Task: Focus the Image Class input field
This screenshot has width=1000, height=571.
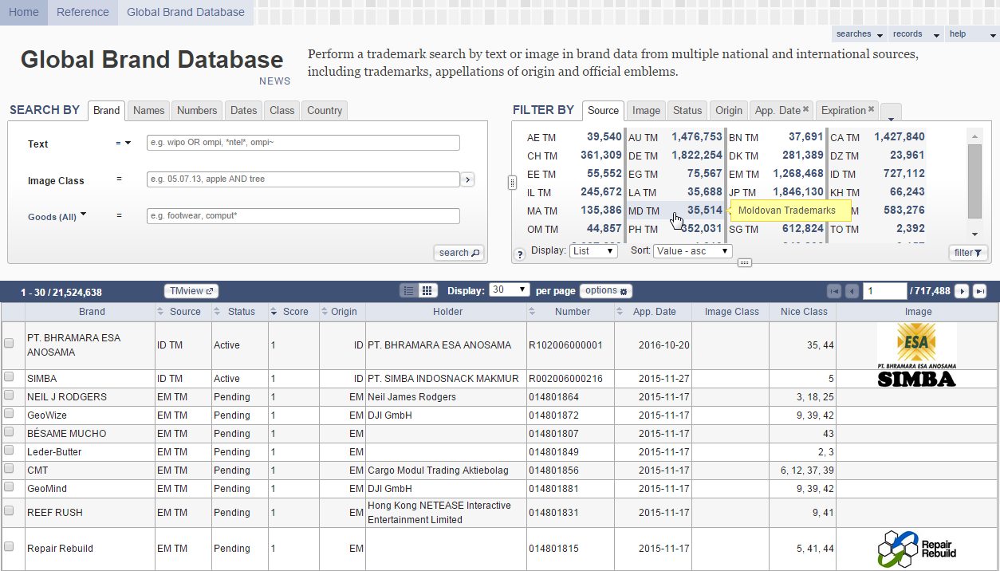Action: (x=303, y=179)
